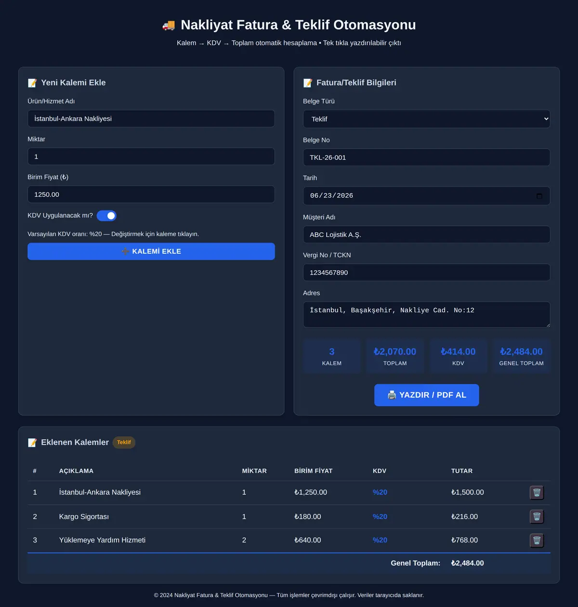Focus the Belge No field
578x607 pixels.
426,157
